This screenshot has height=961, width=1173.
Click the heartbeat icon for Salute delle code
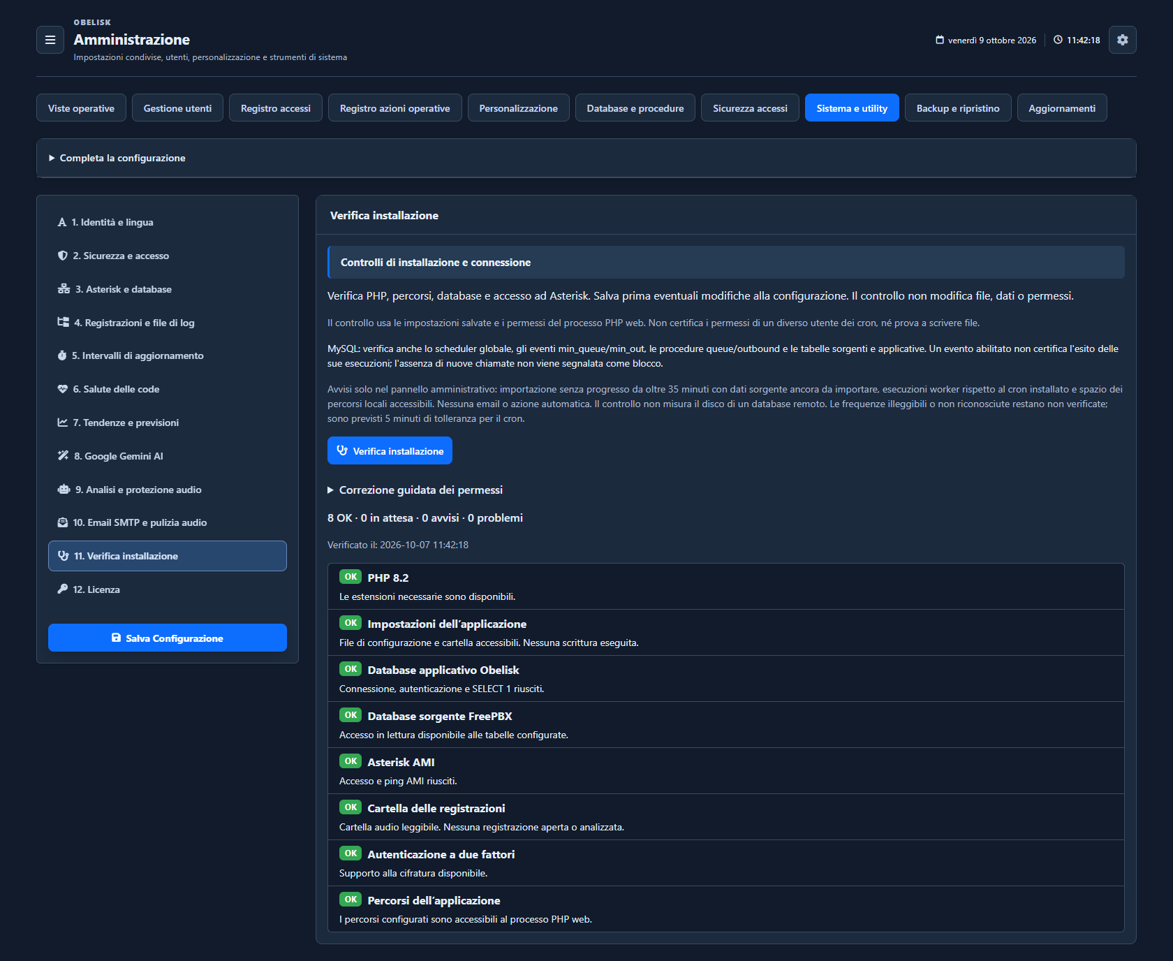coord(63,389)
